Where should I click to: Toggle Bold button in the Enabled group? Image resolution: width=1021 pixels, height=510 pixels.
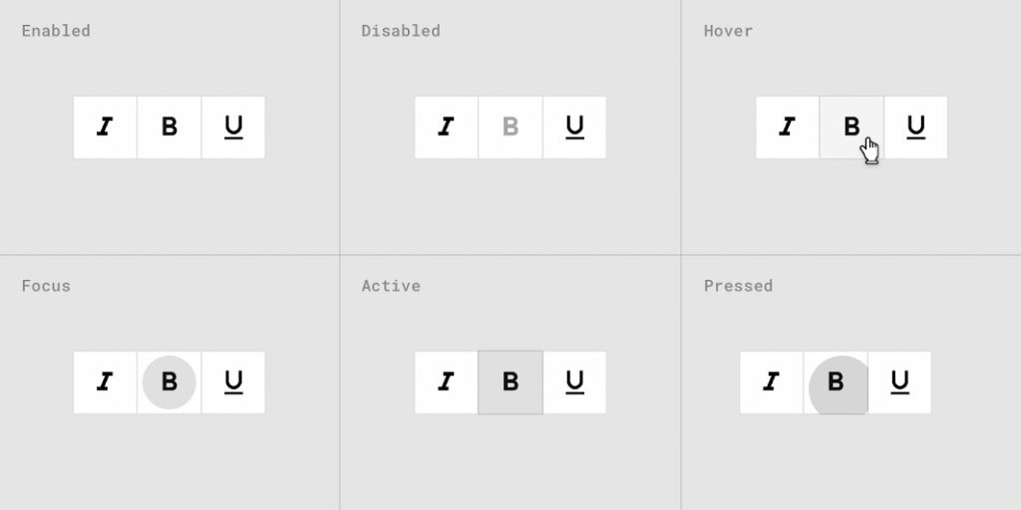(170, 127)
